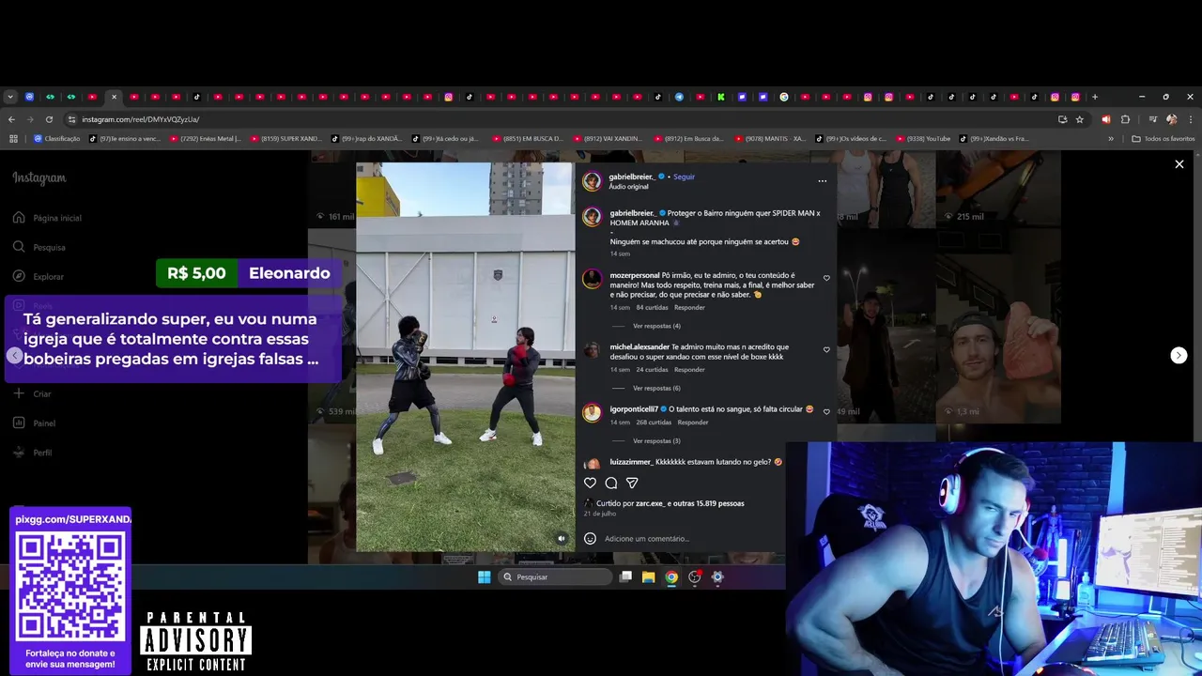Viewport: 1202px width, 676px height.
Task: Click the address bar URL
Action: coord(140,119)
